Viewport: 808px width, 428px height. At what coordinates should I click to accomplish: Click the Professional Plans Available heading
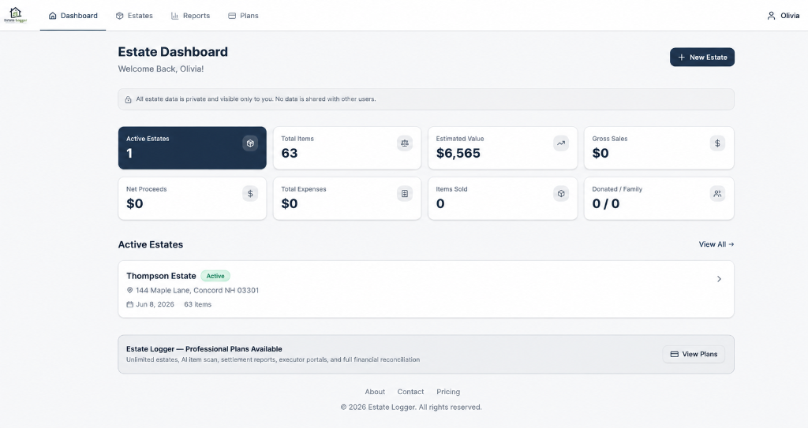[x=204, y=348]
